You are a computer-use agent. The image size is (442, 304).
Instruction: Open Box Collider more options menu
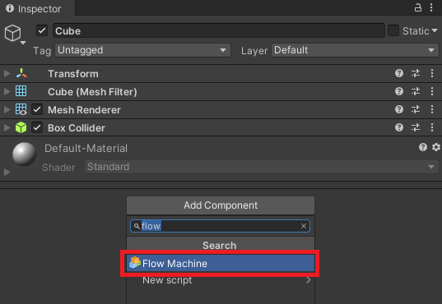tap(432, 127)
